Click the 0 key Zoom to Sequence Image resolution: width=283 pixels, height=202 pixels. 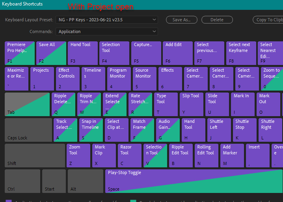272,79
